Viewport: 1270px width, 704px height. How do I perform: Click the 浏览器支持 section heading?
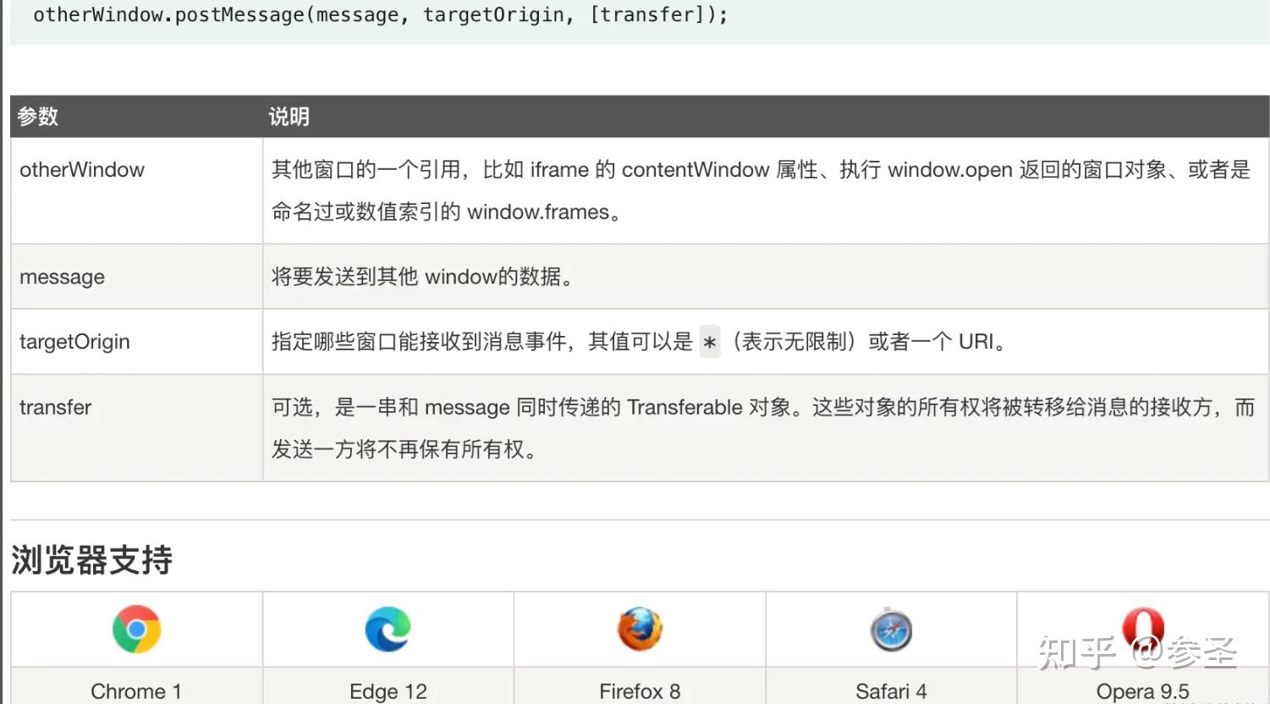[x=91, y=559]
